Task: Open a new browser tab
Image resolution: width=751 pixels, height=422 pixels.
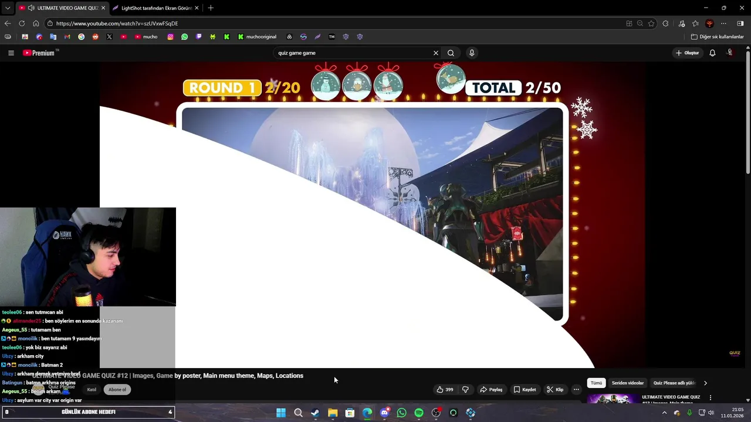Action: point(211,8)
